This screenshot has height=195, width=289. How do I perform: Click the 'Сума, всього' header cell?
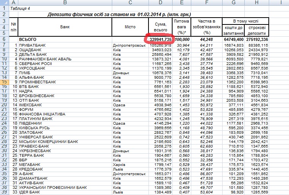click(x=160, y=27)
